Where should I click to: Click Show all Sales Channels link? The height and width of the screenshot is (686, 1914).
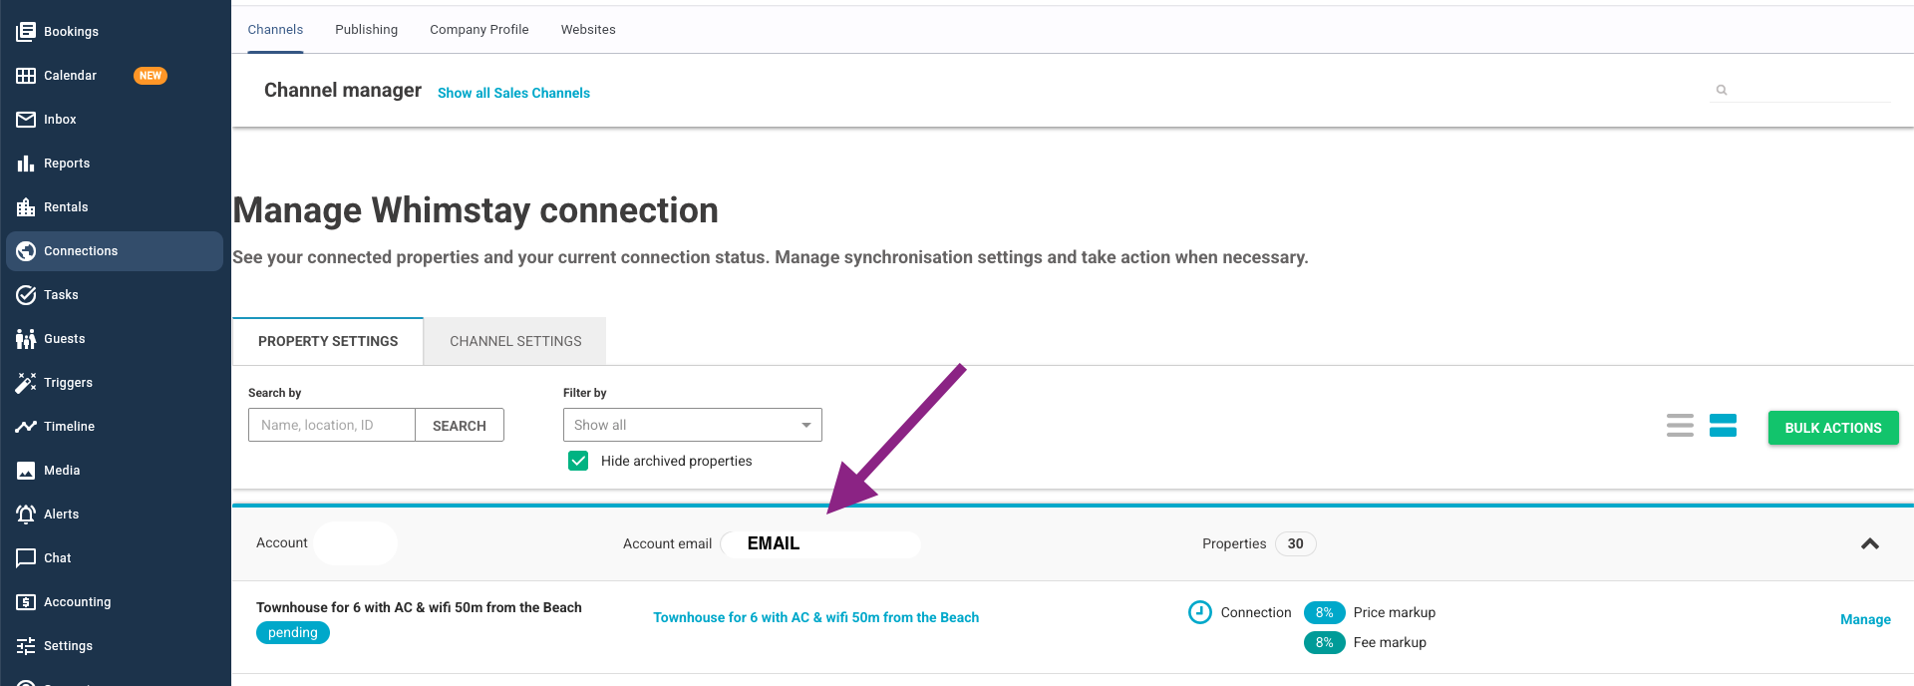coord(513,93)
